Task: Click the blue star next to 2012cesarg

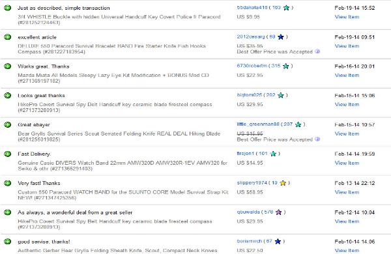Action: (x=281, y=37)
